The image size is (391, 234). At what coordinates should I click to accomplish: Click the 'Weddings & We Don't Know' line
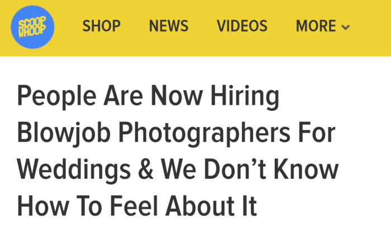pyautogui.click(x=178, y=170)
